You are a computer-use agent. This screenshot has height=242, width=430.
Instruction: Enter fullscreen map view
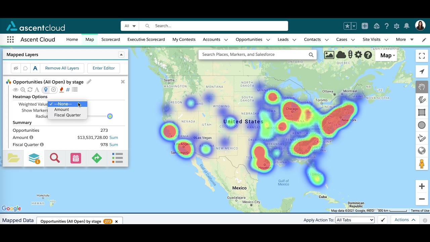tap(422, 56)
